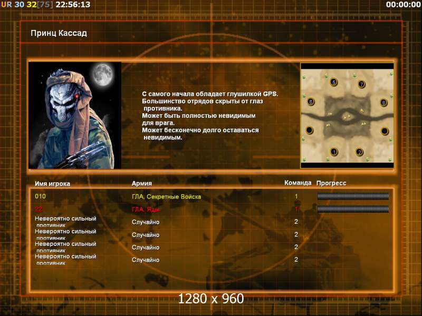Click the last 'Случайно' army entry
The height and width of the screenshot is (316, 422).
[x=146, y=260]
